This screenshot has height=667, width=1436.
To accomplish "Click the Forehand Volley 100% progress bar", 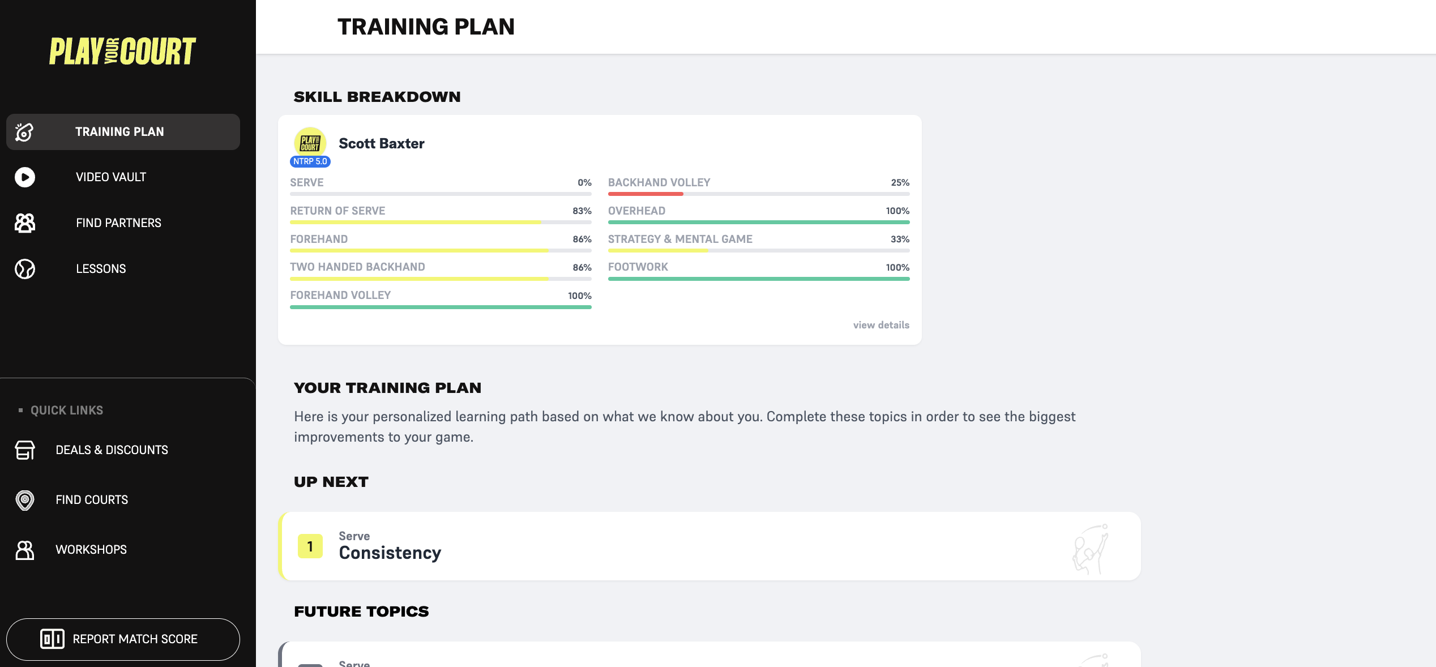I will 441,307.
